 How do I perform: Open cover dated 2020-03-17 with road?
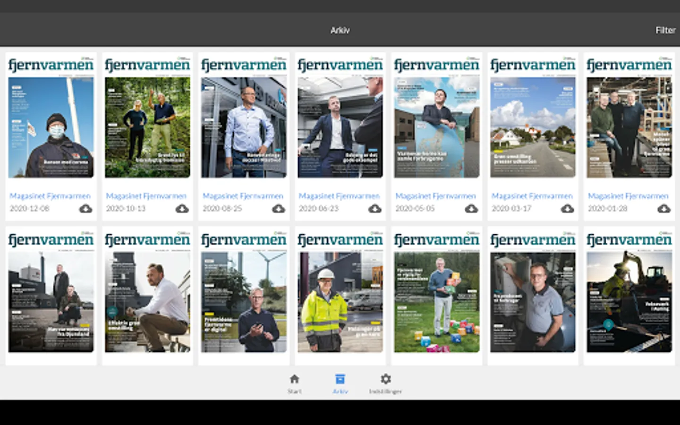533,118
